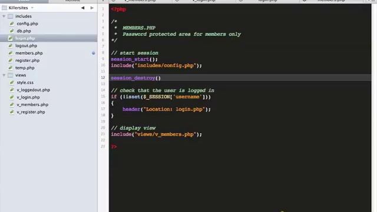This screenshot has height=212, width=377.
Task: Select the includes folder row
Action: coord(48,16)
